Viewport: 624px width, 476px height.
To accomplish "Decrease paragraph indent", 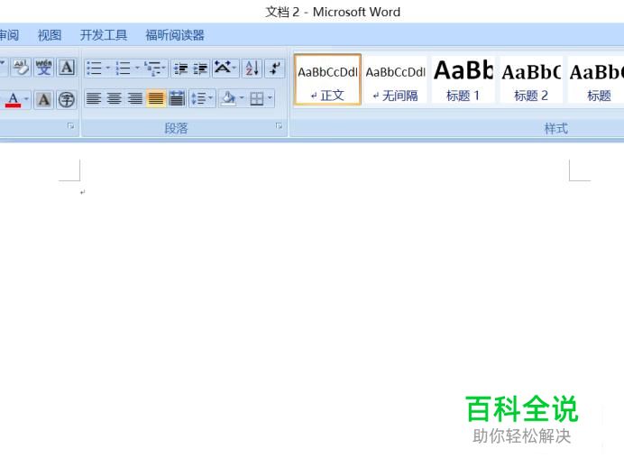I will tap(181, 68).
